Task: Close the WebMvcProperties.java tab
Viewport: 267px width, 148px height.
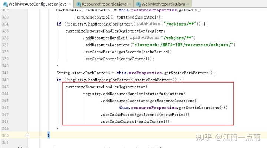Action: (x=188, y=4)
